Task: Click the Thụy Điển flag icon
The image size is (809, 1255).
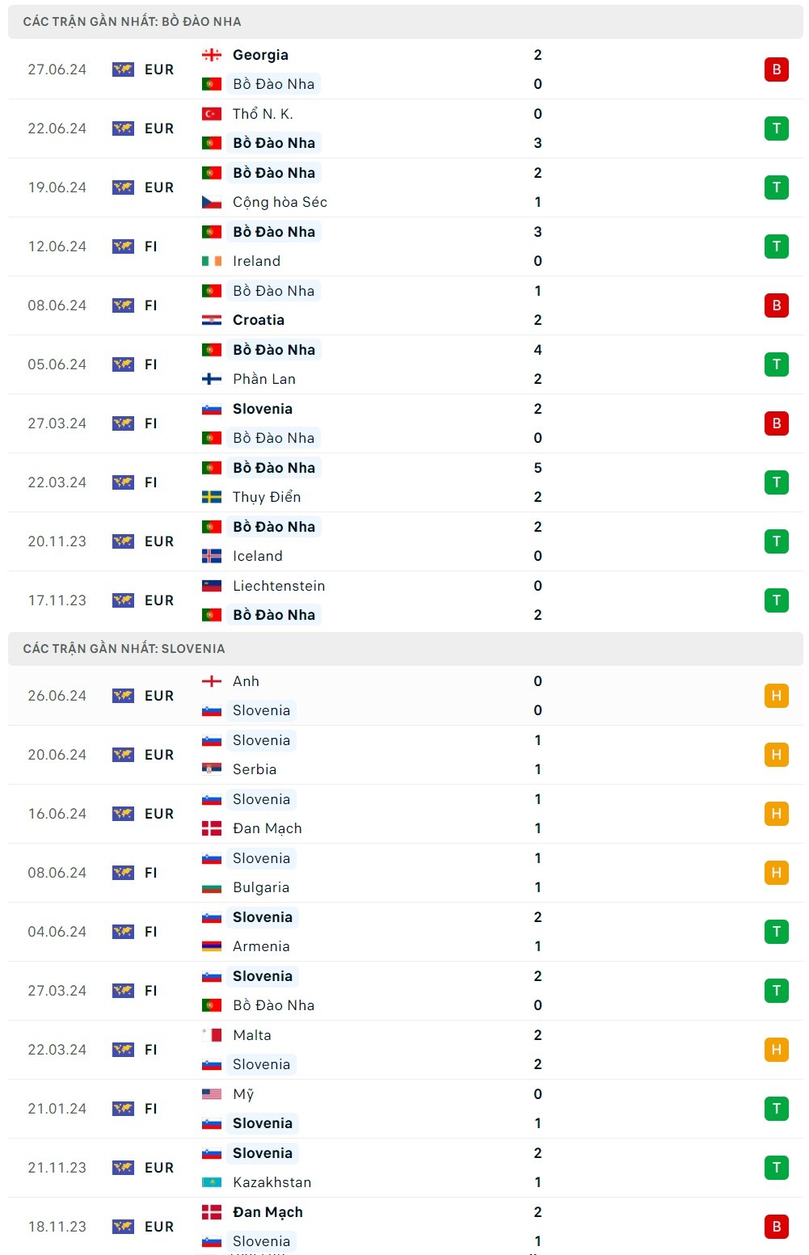Action: (212, 497)
